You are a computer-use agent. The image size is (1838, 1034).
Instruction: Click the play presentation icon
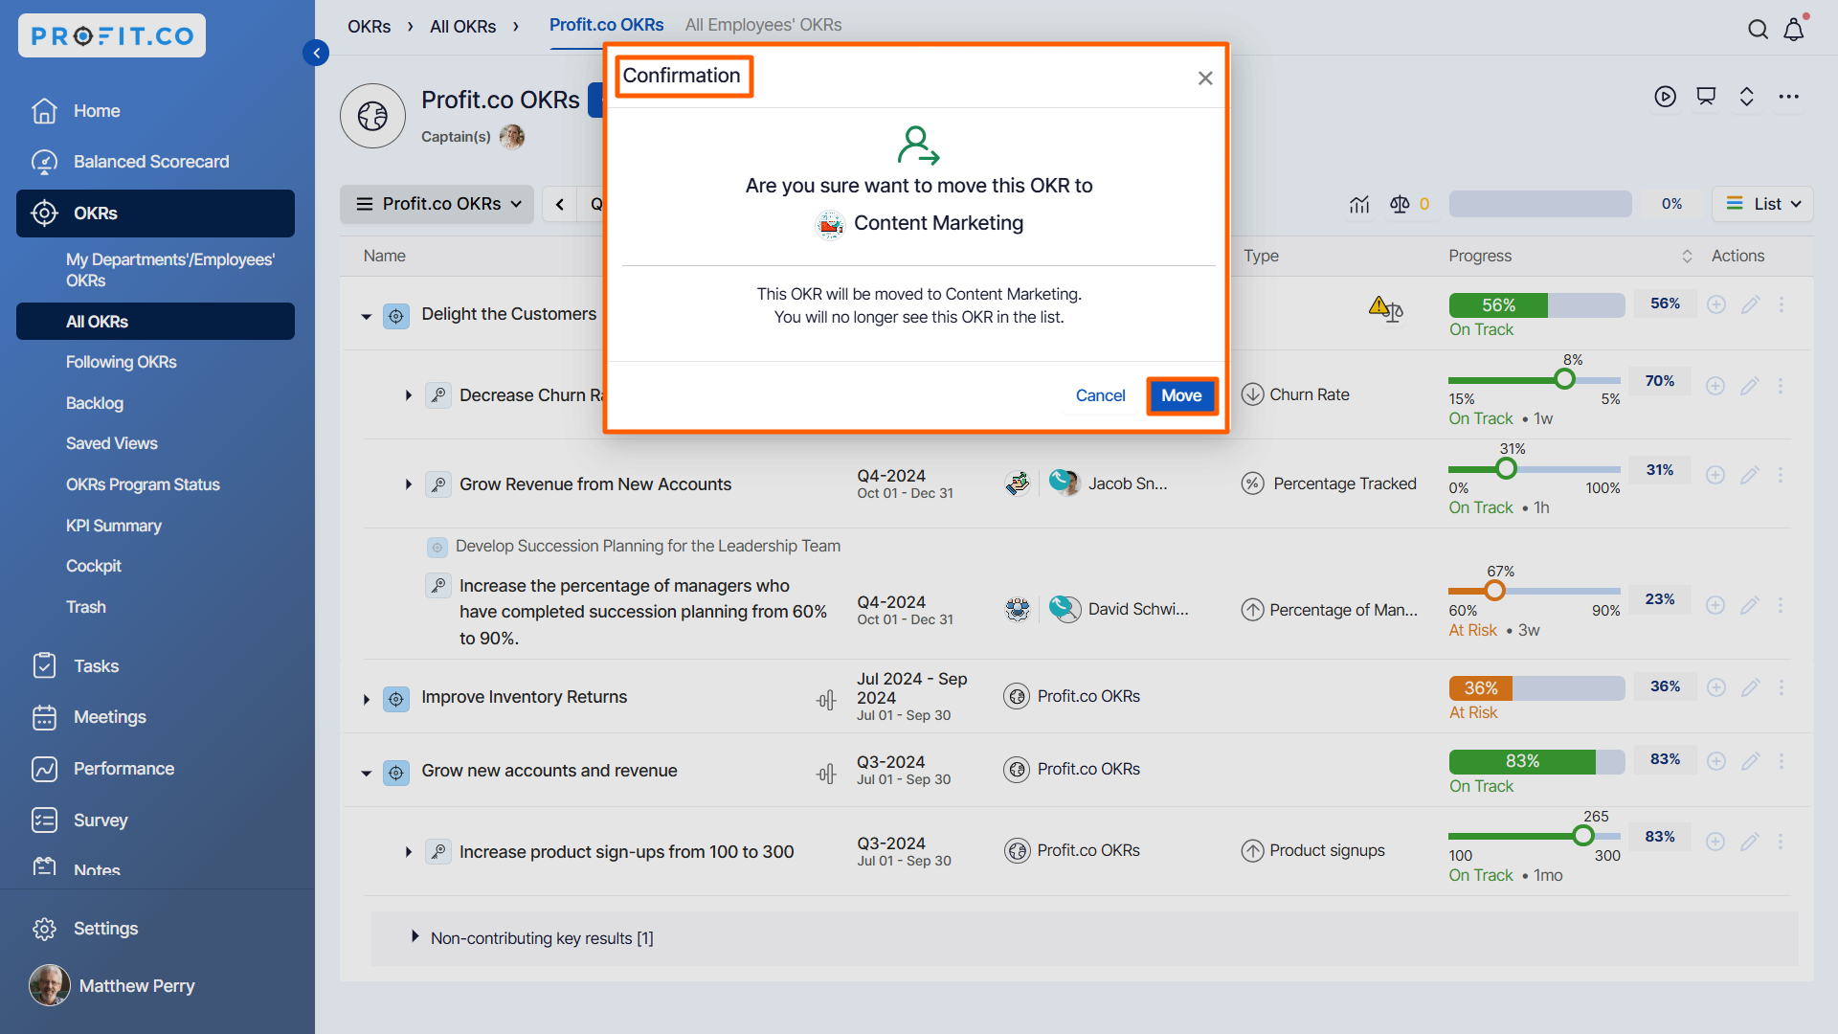(1665, 97)
